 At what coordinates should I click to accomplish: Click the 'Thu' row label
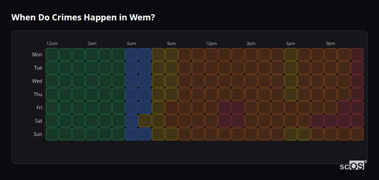click(38, 94)
